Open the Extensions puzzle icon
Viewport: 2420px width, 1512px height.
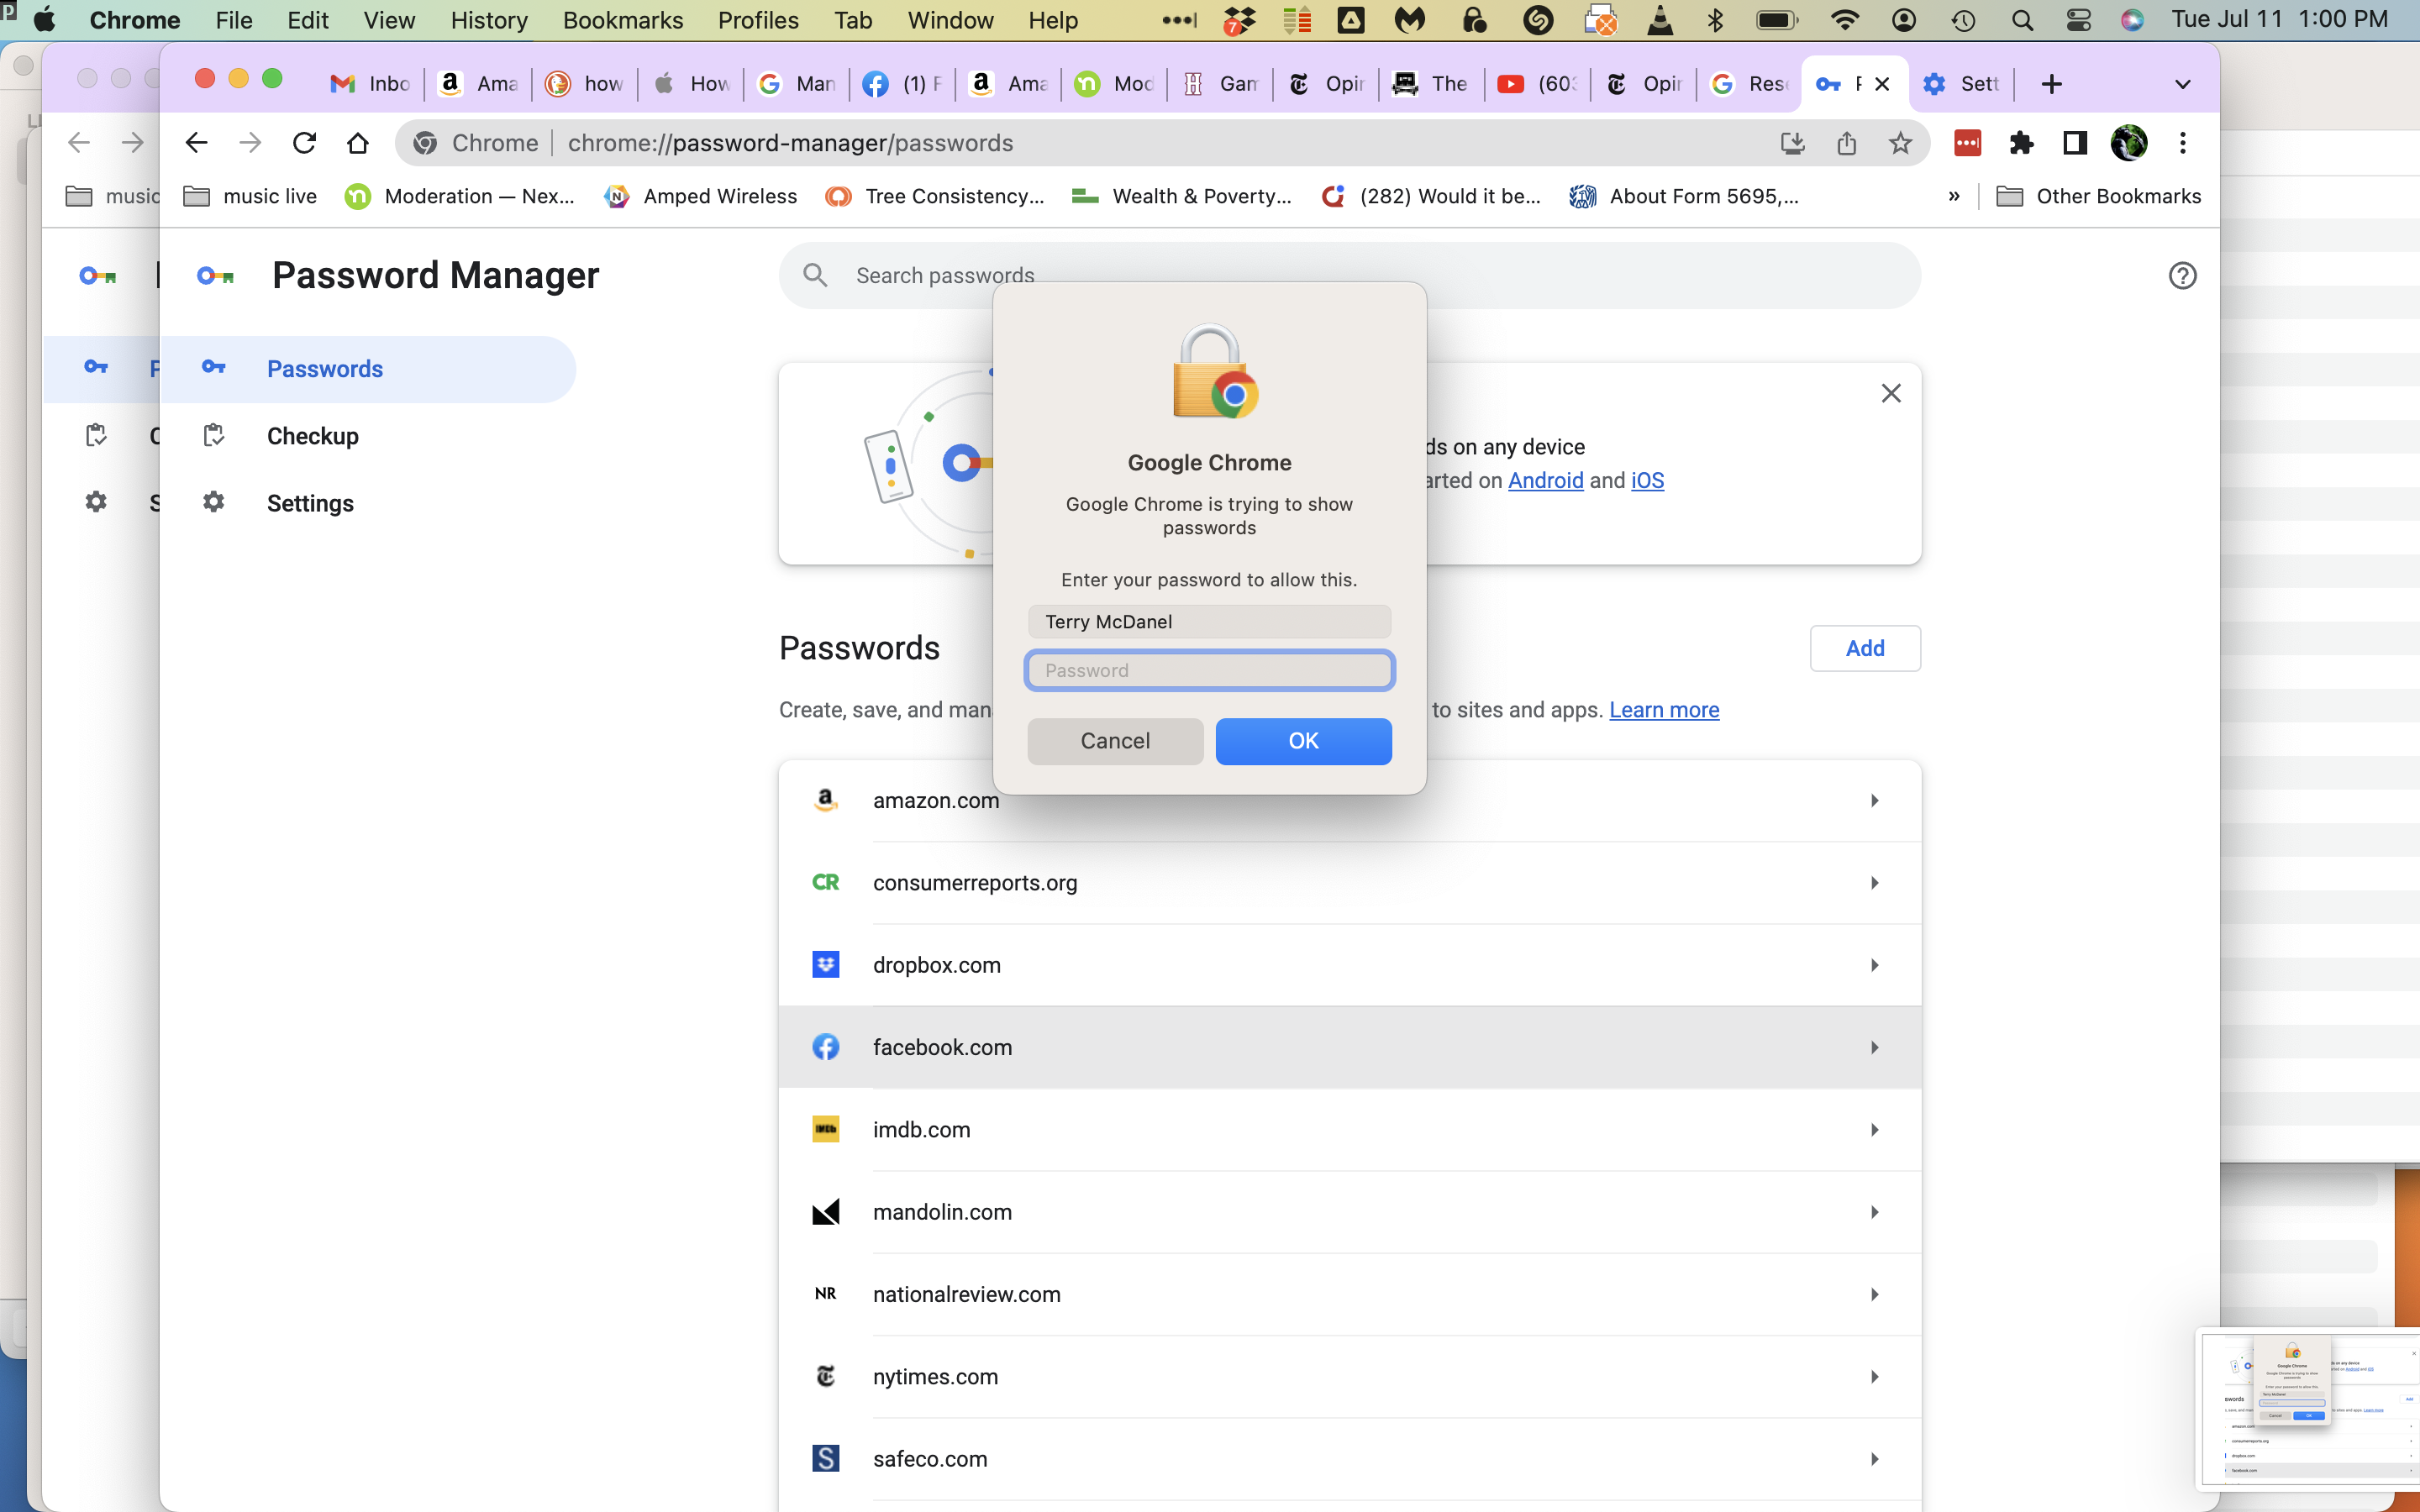(x=2021, y=143)
